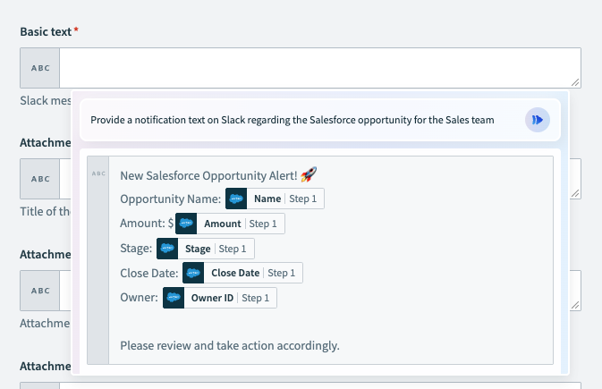The height and width of the screenshot is (389, 602).
Task: Click the send prompt arrow button
Action: (537, 120)
